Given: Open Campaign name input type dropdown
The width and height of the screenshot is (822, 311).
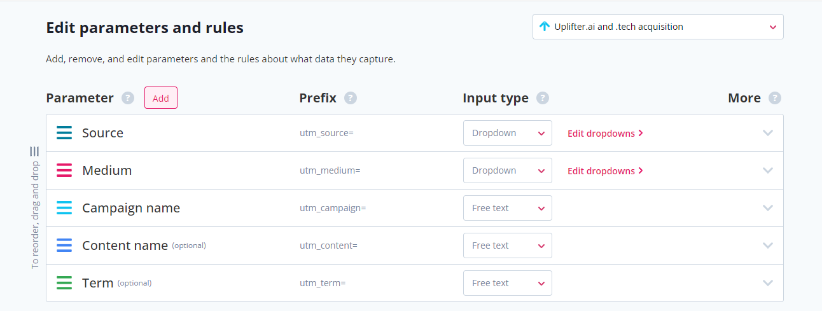Looking at the screenshot, I should 507,208.
